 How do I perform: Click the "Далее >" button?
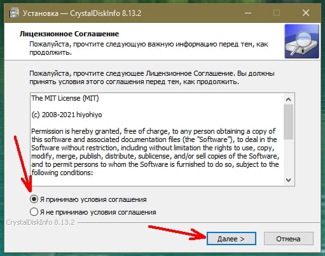pos(232,239)
